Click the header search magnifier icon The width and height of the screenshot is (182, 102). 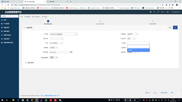click(154, 12)
